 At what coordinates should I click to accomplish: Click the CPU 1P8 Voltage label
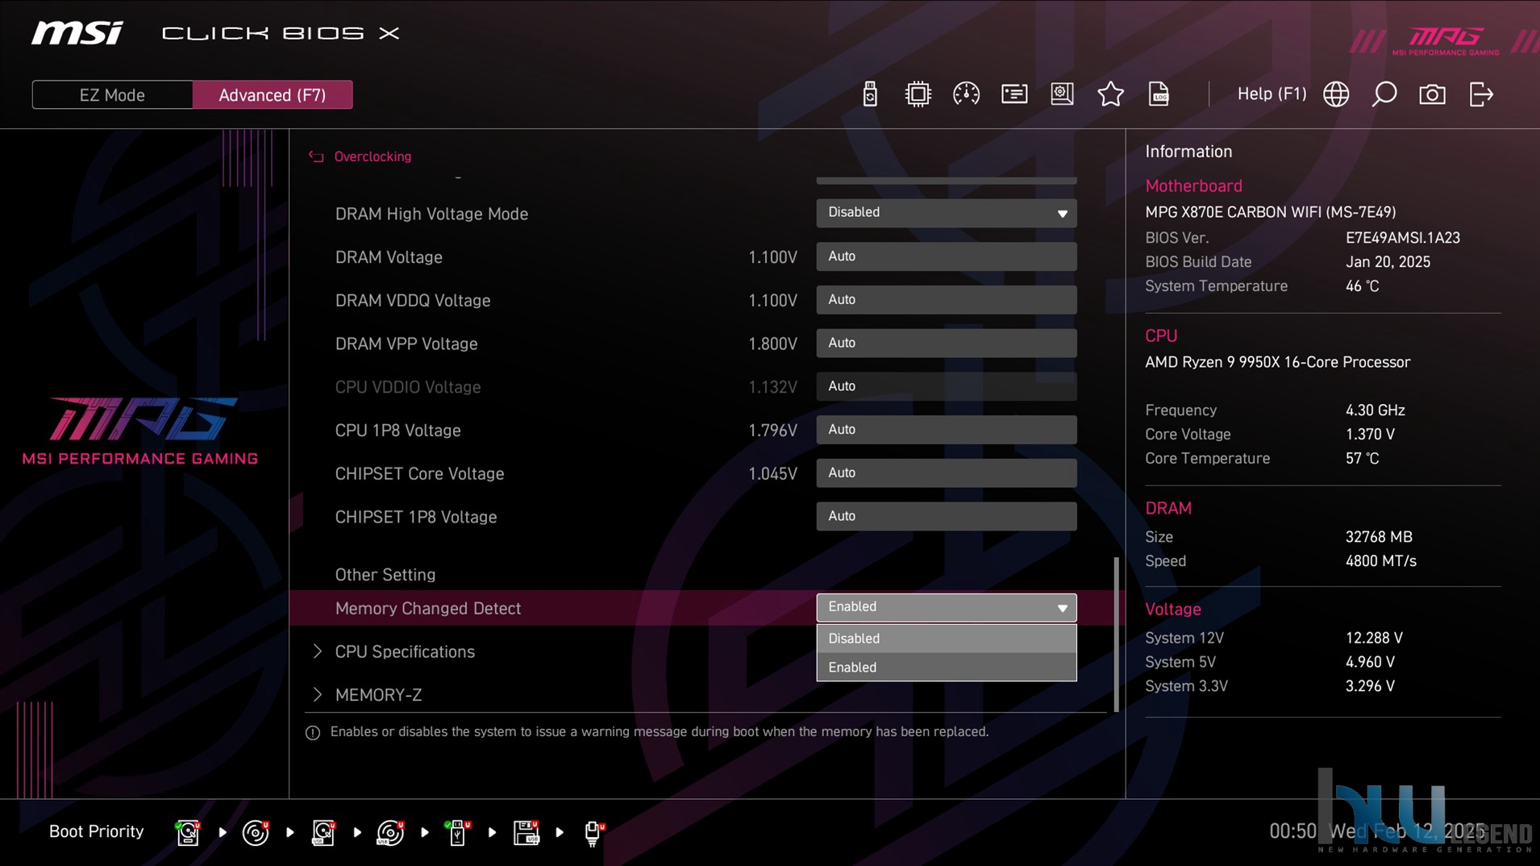[x=397, y=431]
